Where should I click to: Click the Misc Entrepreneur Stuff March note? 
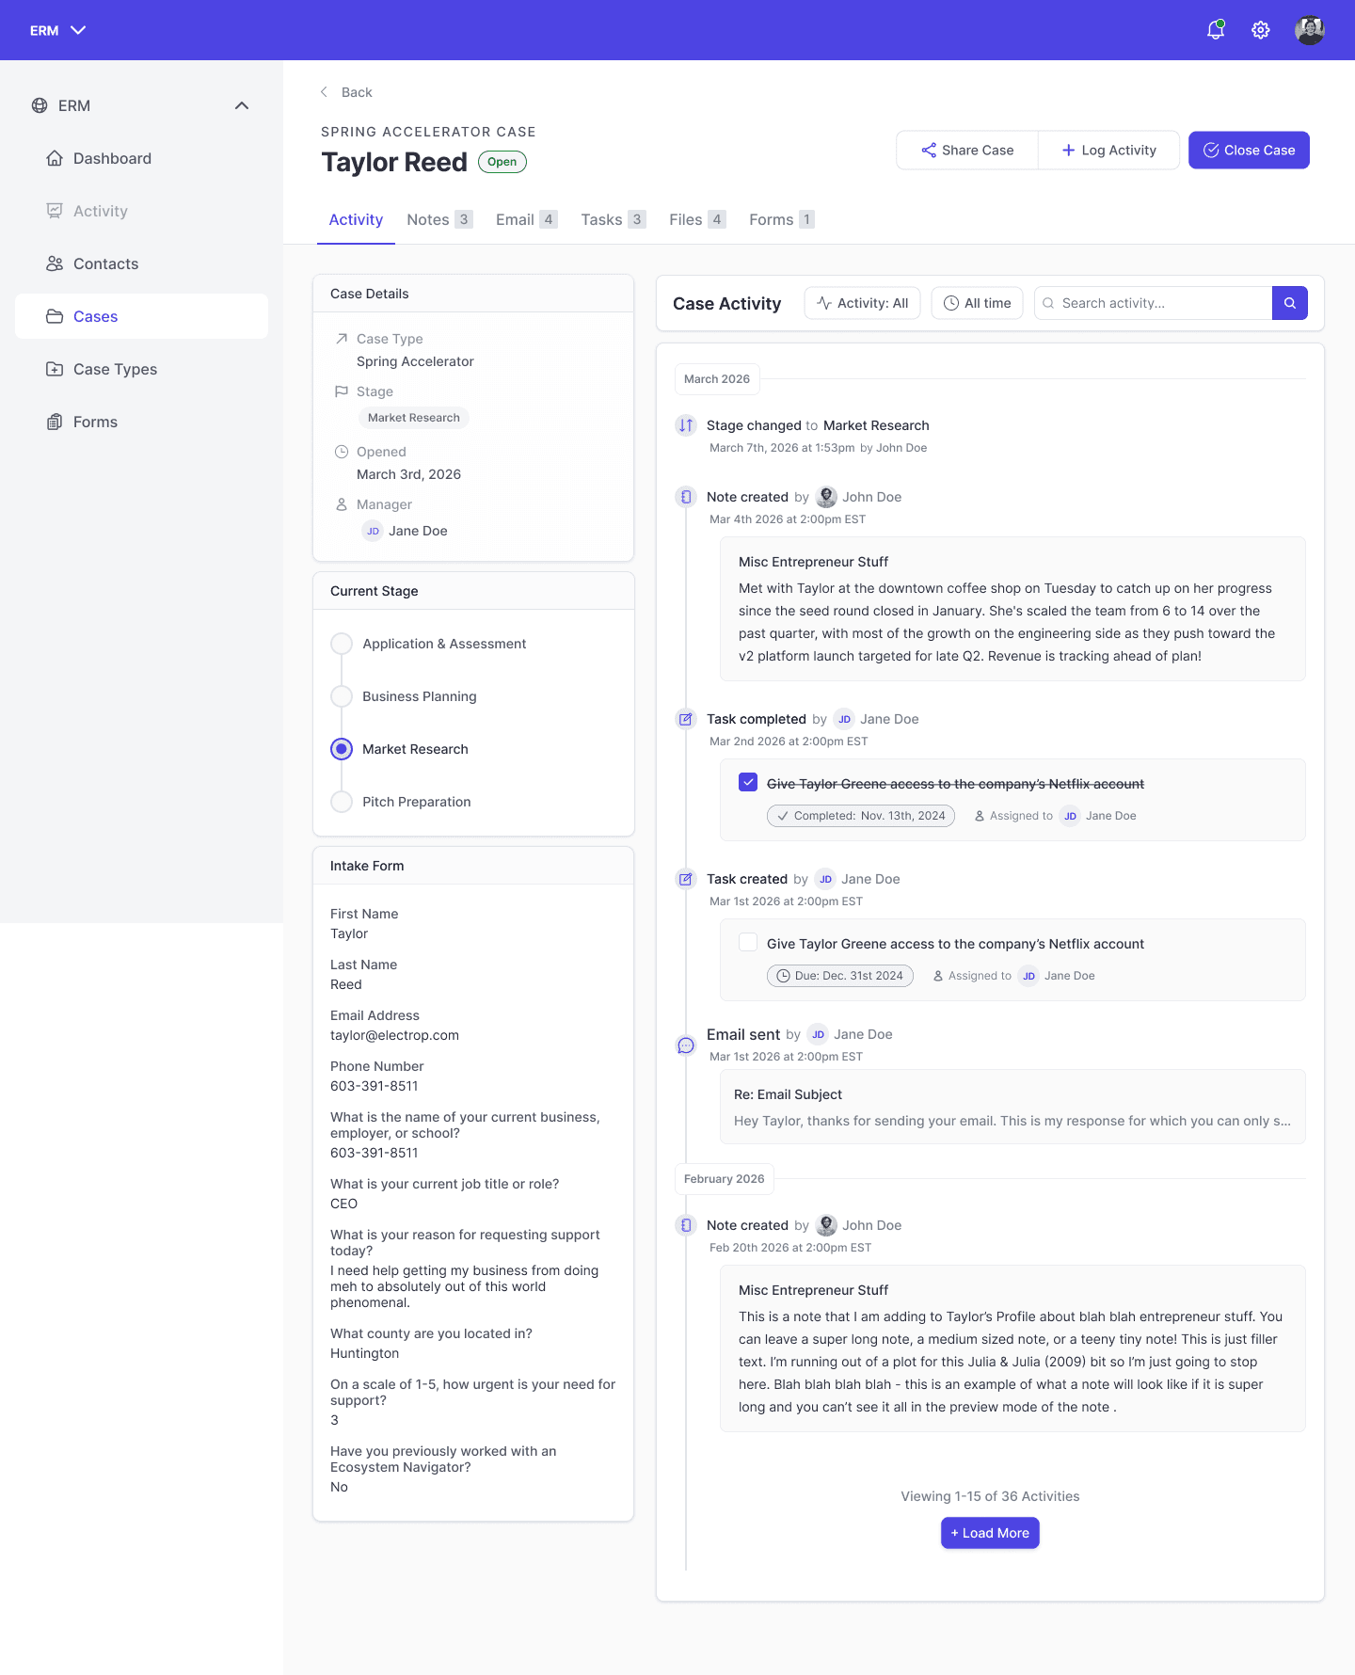click(x=1012, y=609)
